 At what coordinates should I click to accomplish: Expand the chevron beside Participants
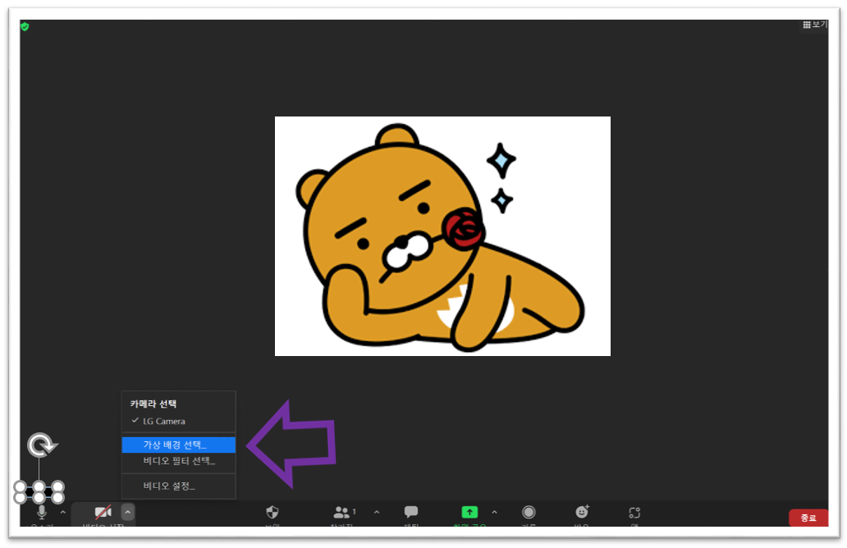tap(377, 512)
